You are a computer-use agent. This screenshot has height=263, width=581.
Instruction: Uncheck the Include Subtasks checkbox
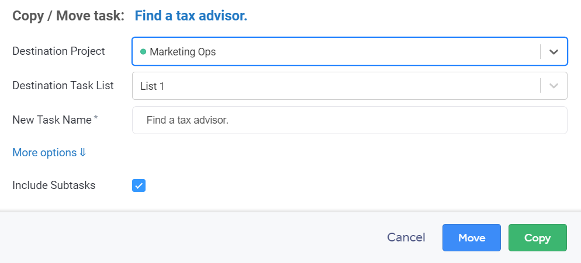click(x=139, y=185)
